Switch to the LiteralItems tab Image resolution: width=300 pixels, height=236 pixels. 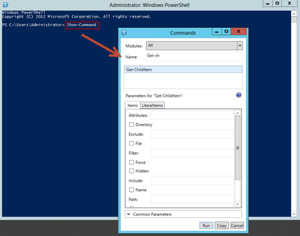153,105
